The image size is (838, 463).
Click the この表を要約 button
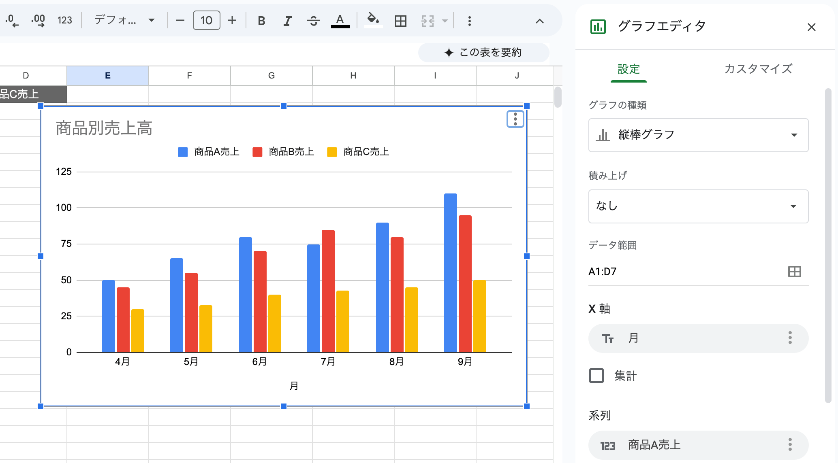coord(483,53)
